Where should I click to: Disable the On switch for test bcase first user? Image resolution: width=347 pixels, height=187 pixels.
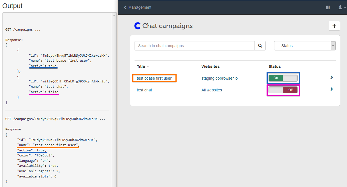(x=283, y=78)
